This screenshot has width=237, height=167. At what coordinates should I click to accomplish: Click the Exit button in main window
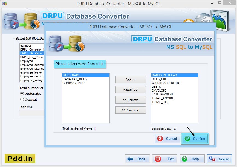pyautogui.click(x=164, y=159)
